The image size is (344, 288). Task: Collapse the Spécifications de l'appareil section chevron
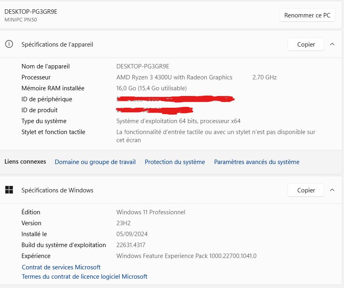point(332,44)
